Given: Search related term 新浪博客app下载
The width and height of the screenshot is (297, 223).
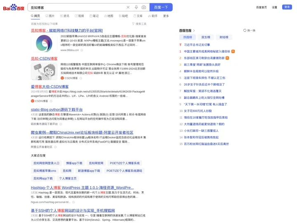Looking at the screenshot, I should pos(89,171).
